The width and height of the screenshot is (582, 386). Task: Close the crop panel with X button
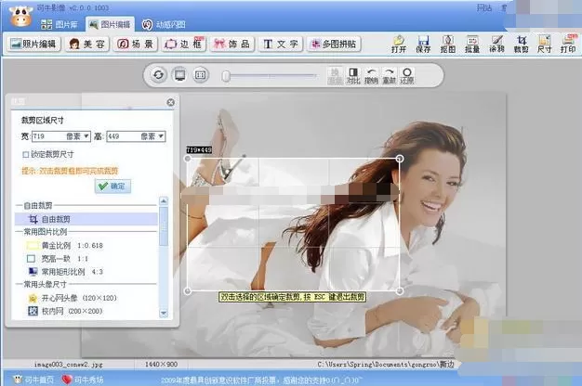point(170,103)
